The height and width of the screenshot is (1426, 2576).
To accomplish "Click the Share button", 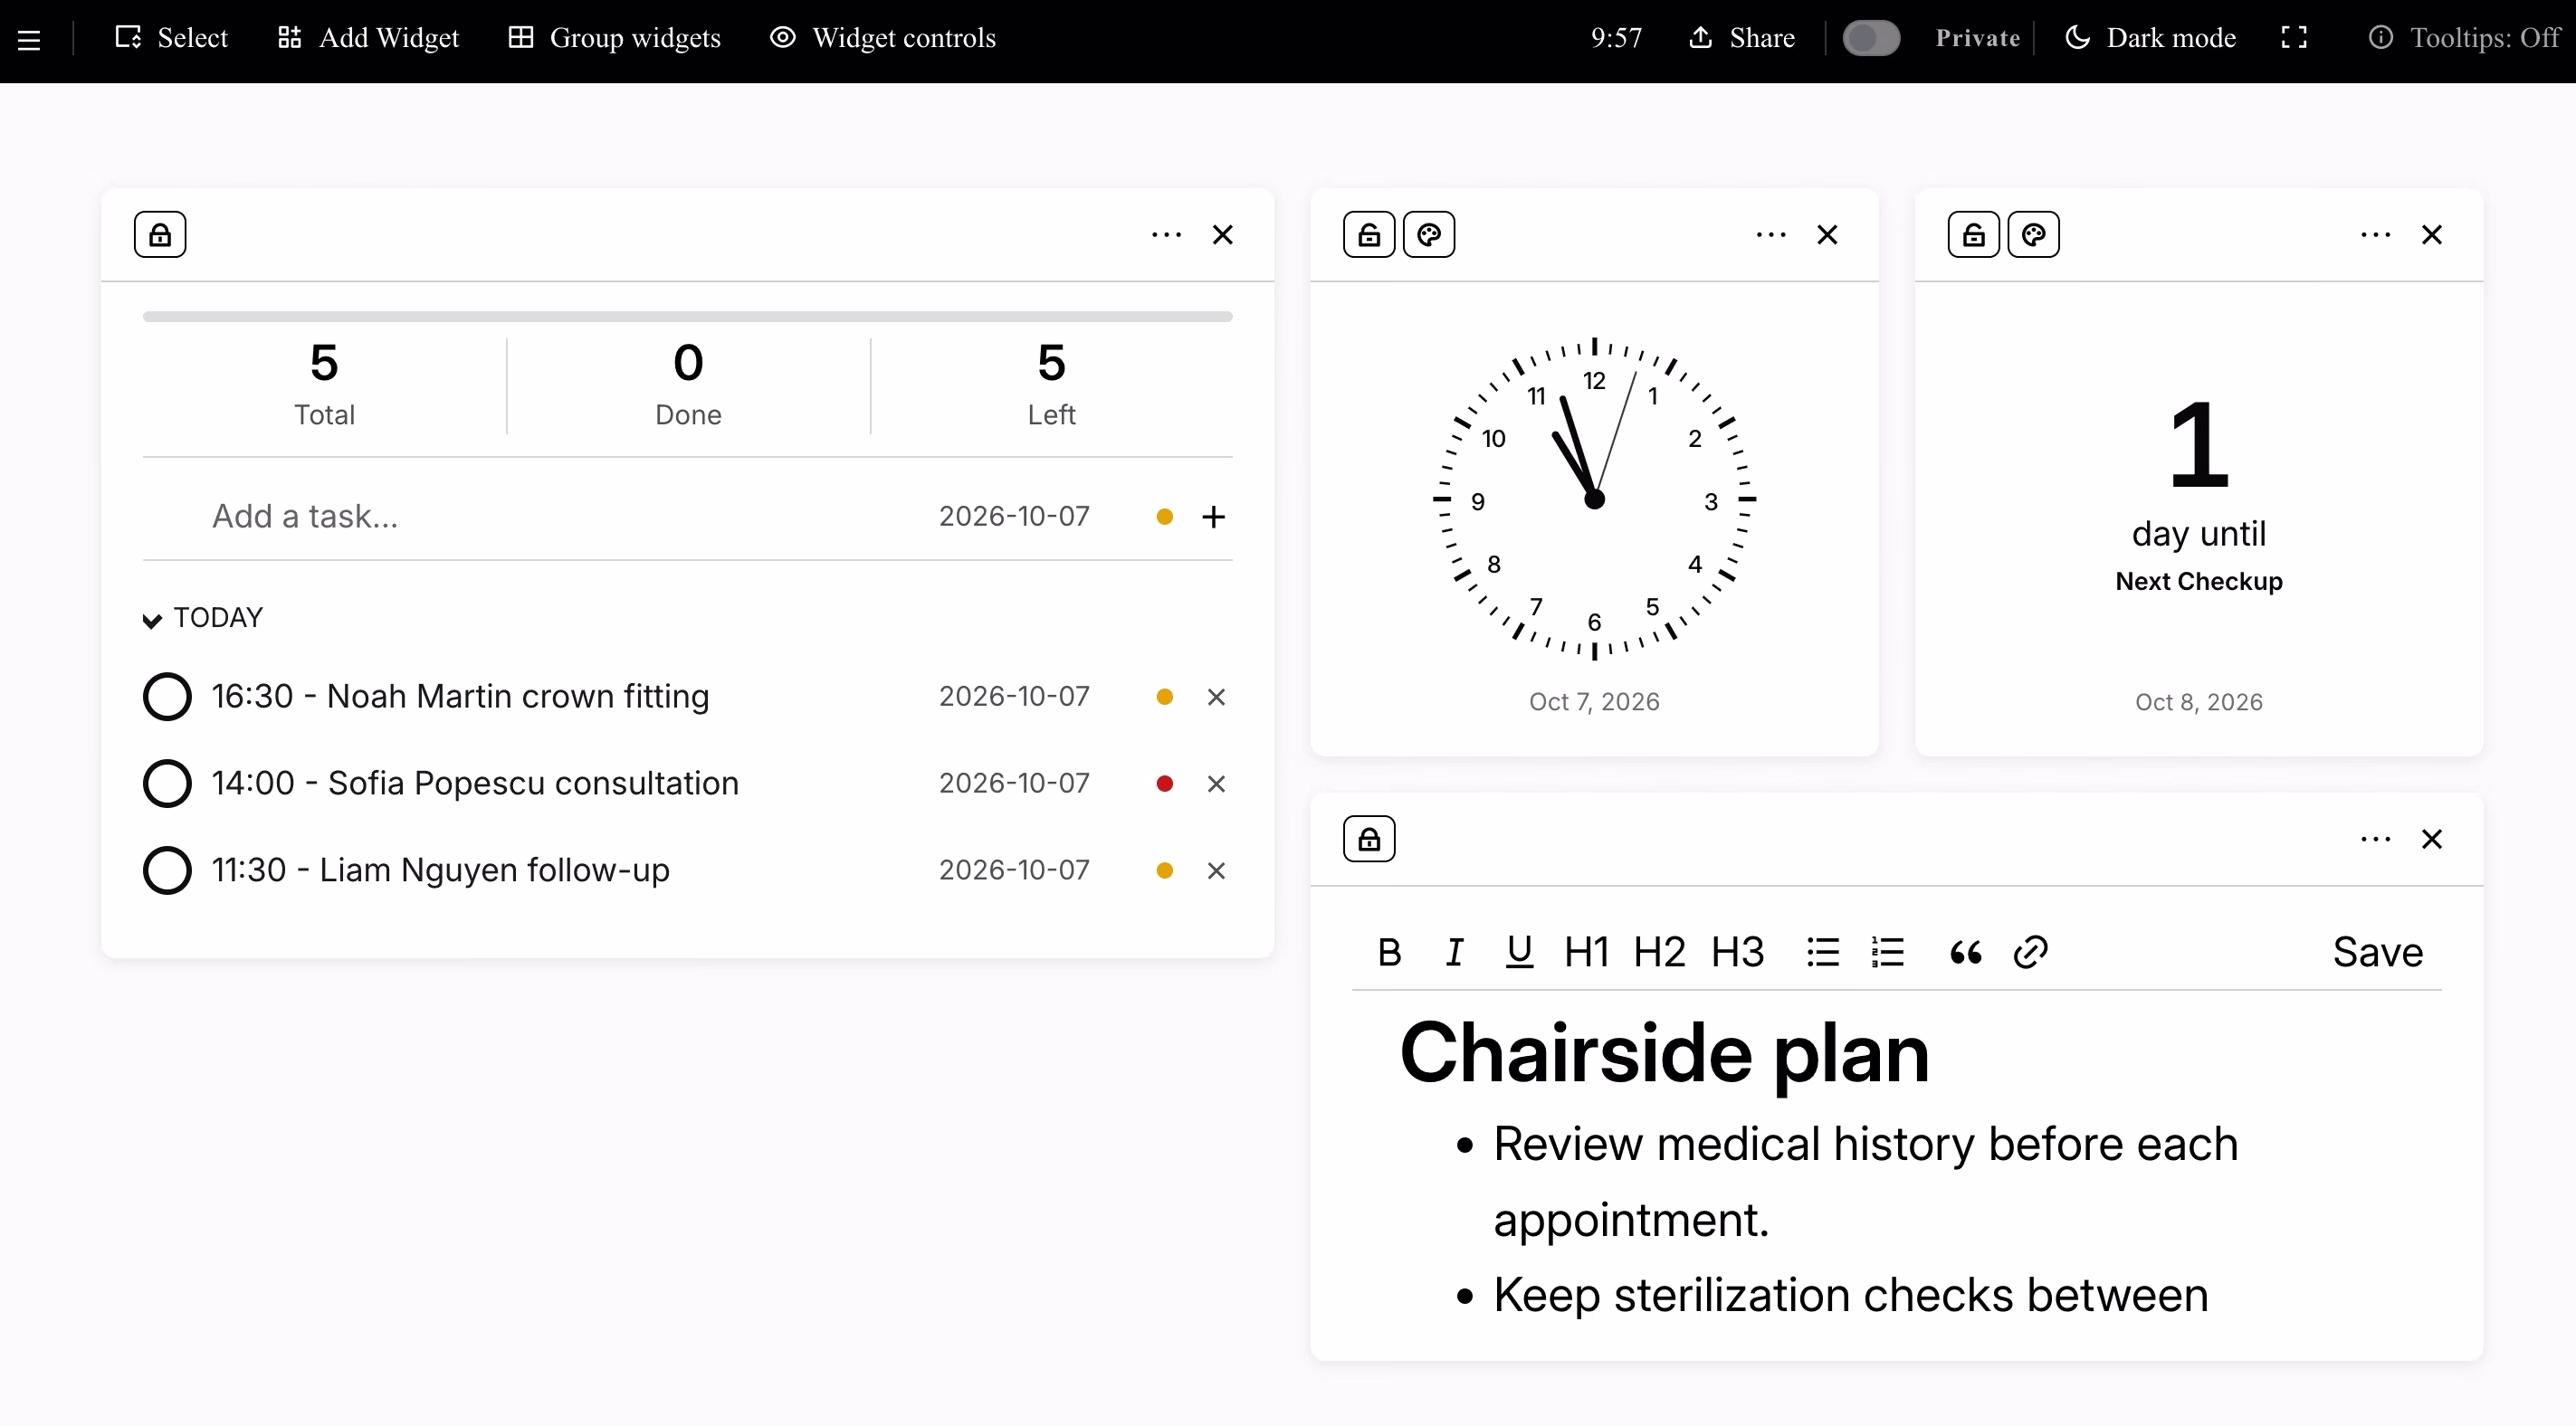I will click(x=1742, y=38).
